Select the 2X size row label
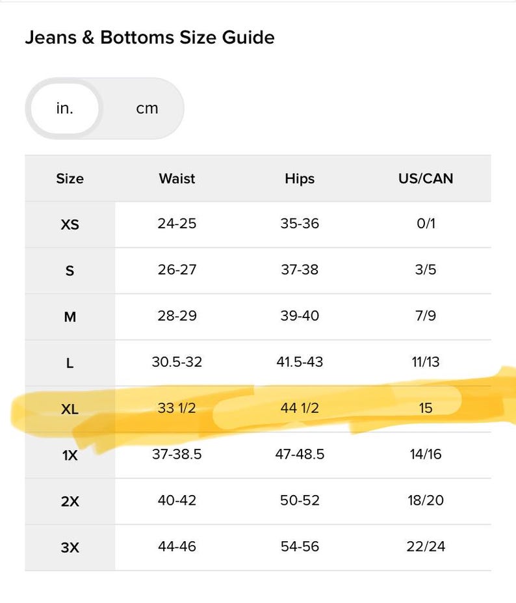This screenshot has width=516, height=603. coord(70,502)
